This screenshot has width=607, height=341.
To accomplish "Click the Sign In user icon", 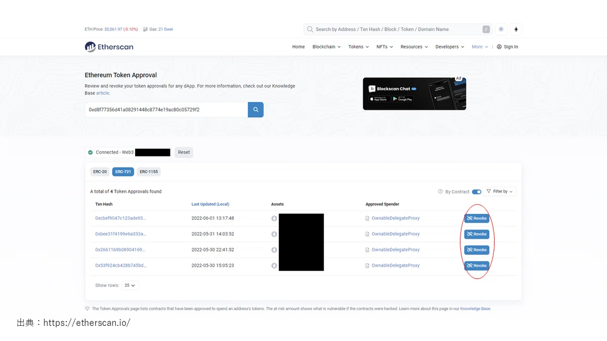I will click(499, 47).
